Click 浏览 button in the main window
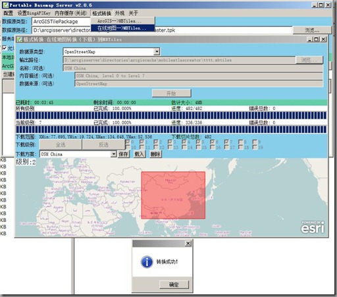The width and height of the screenshot is (337, 297). tap(312, 30)
